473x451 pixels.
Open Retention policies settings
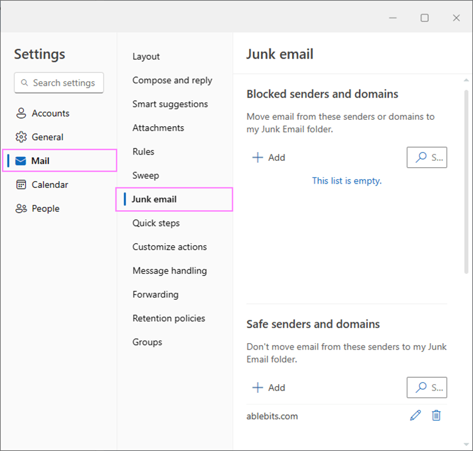coord(168,319)
